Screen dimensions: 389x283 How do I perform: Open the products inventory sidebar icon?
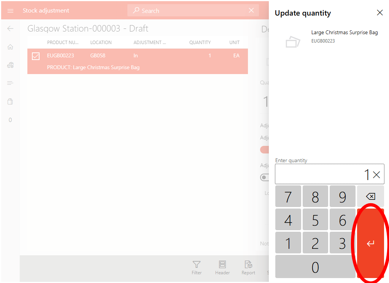coord(10,65)
